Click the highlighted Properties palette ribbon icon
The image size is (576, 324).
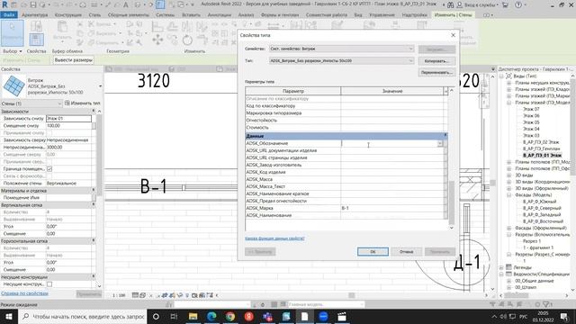36,40
